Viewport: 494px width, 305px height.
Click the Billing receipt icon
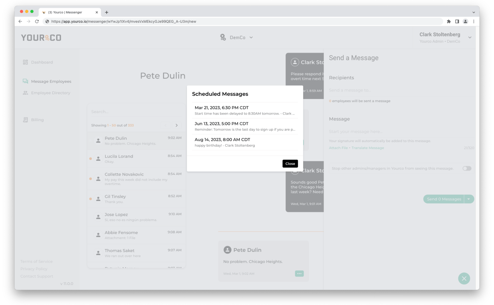[x=25, y=120]
